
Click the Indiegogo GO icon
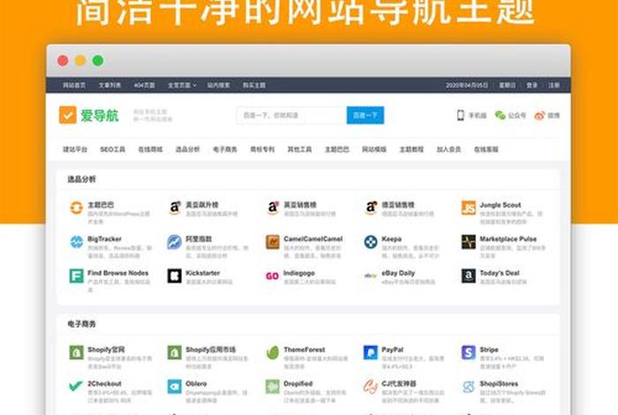272,275
